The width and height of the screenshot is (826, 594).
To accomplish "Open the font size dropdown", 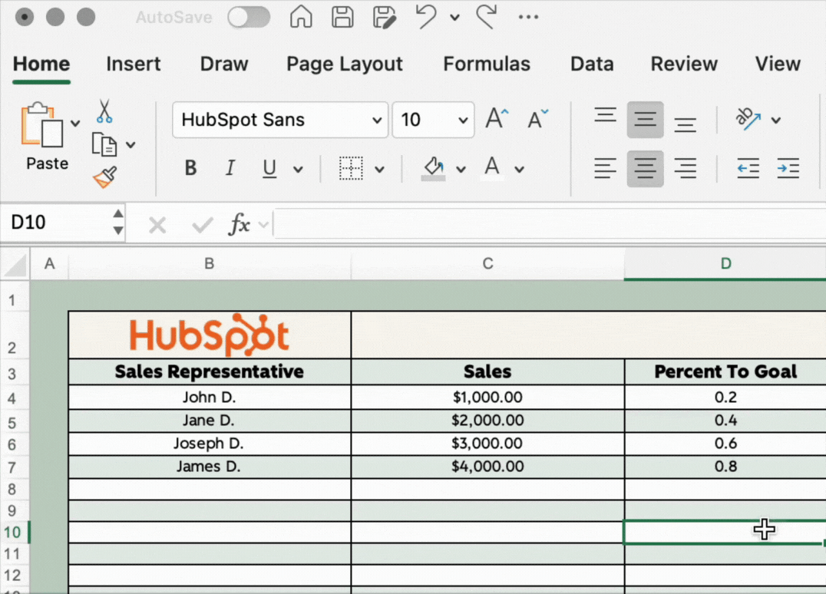I will [463, 120].
